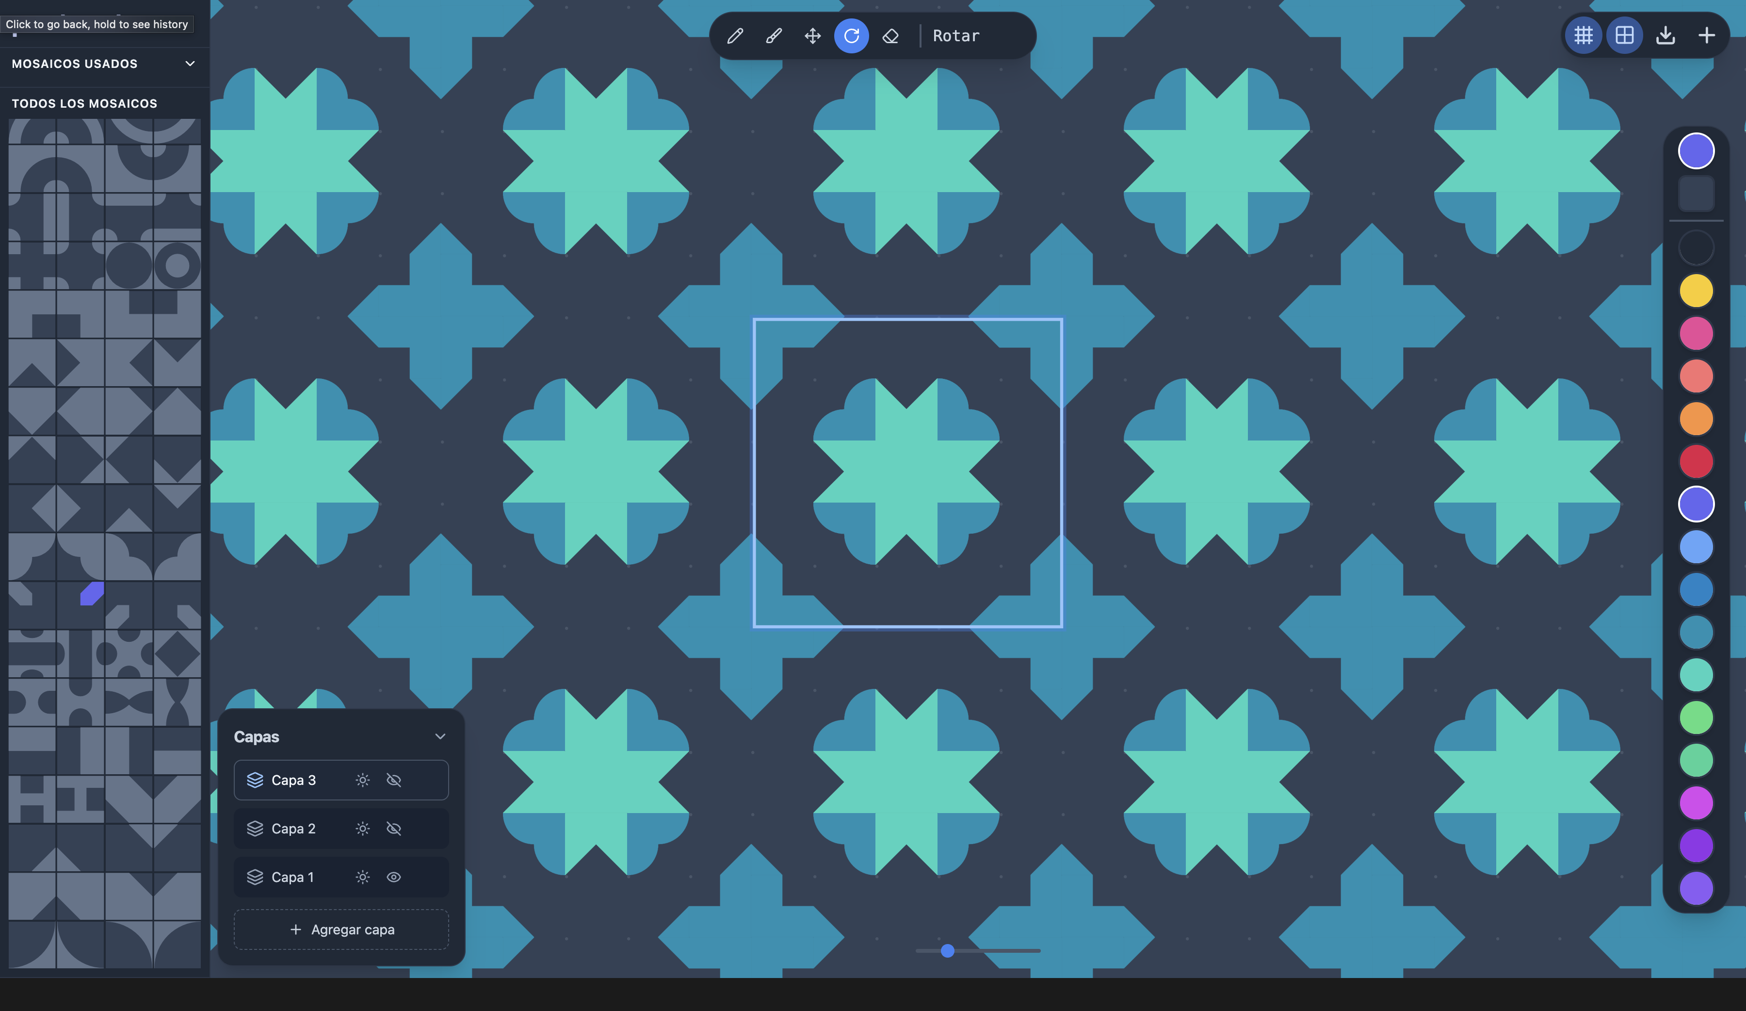Pick the pink color swatch
Image resolution: width=1746 pixels, height=1011 pixels.
coord(1696,333)
